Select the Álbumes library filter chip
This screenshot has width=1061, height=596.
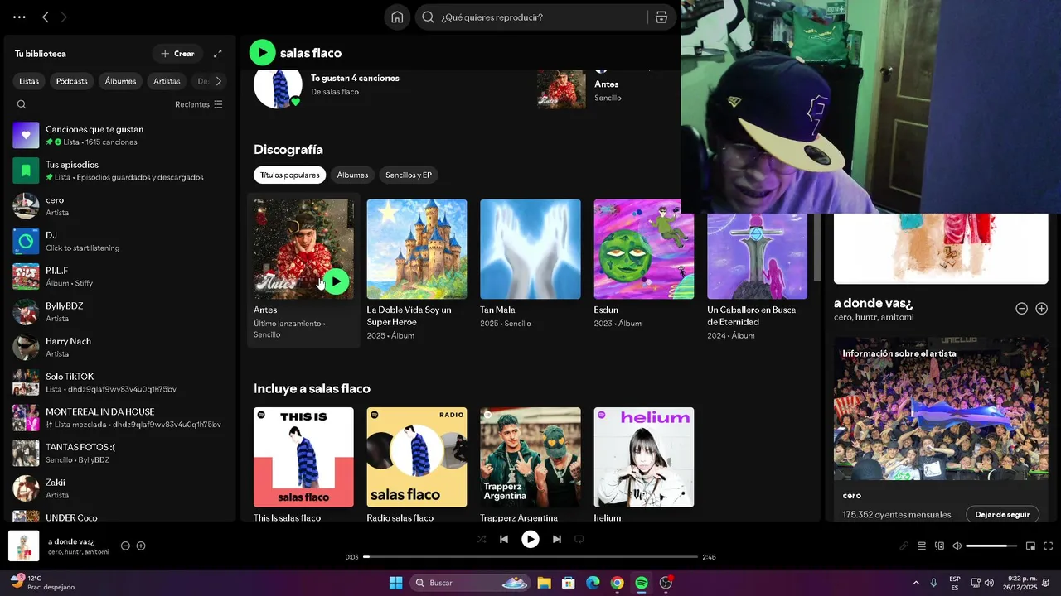coord(120,81)
